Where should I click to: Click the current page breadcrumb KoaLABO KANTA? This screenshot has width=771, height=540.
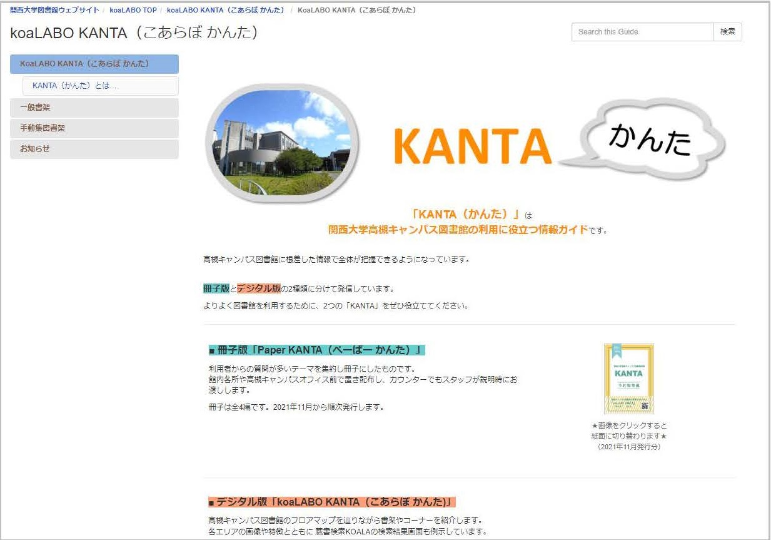click(357, 11)
